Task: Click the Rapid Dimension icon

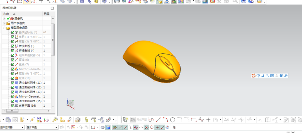Action: (x=250, y=120)
